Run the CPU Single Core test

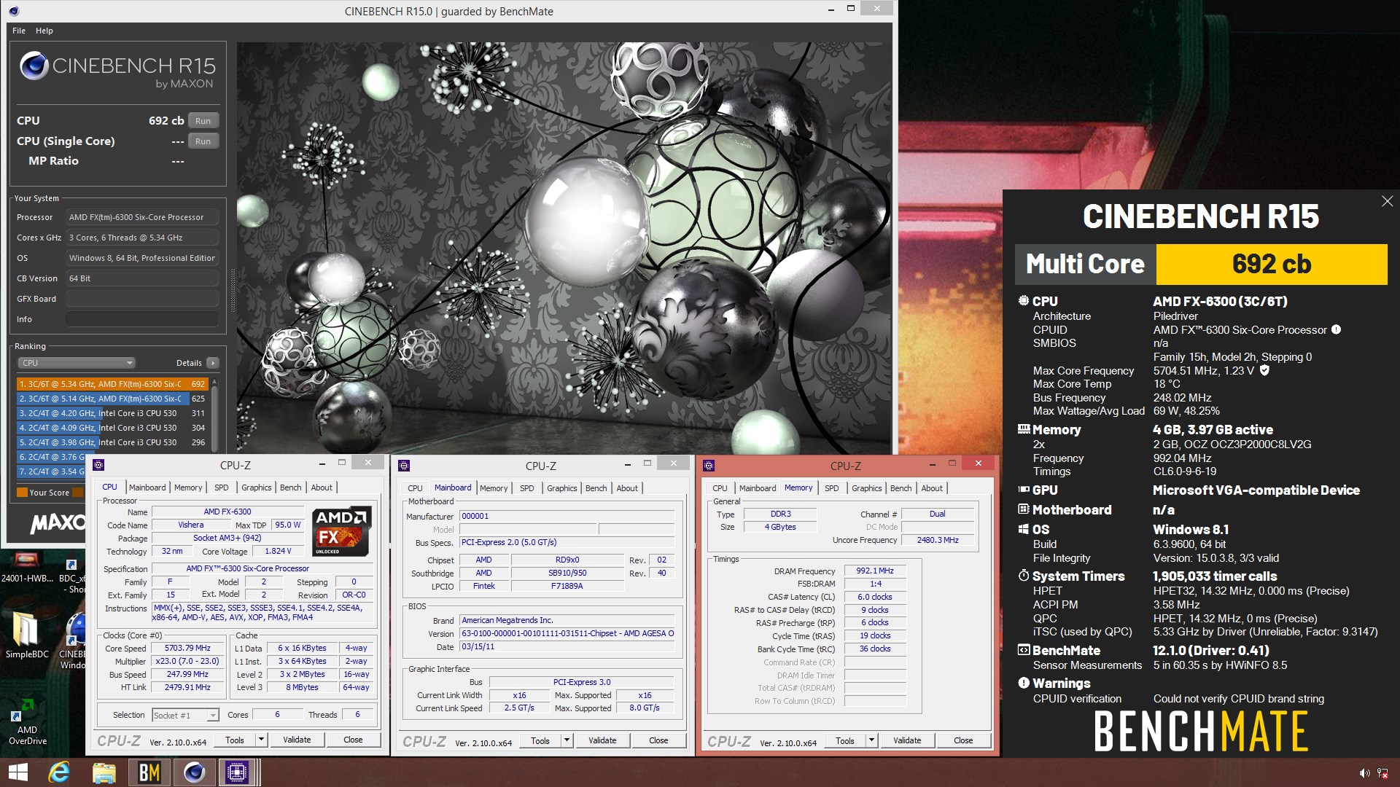coord(203,141)
